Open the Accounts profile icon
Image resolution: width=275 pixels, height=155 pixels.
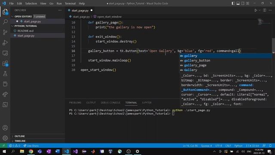tap(5, 128)
